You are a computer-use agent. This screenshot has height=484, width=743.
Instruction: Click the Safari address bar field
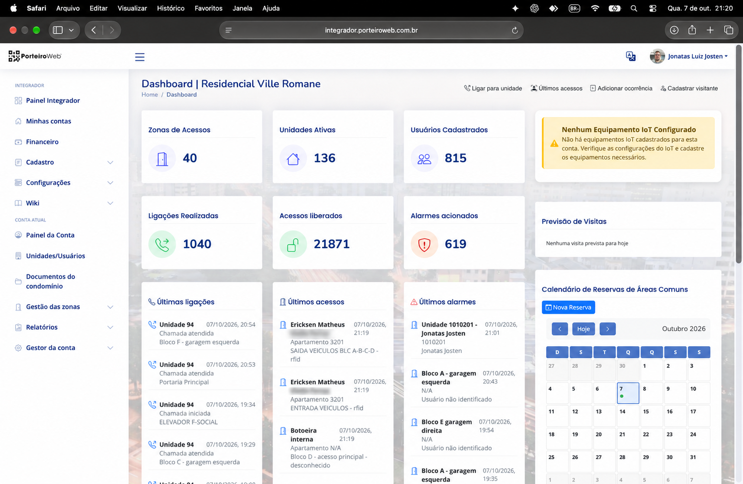(371, 30)
